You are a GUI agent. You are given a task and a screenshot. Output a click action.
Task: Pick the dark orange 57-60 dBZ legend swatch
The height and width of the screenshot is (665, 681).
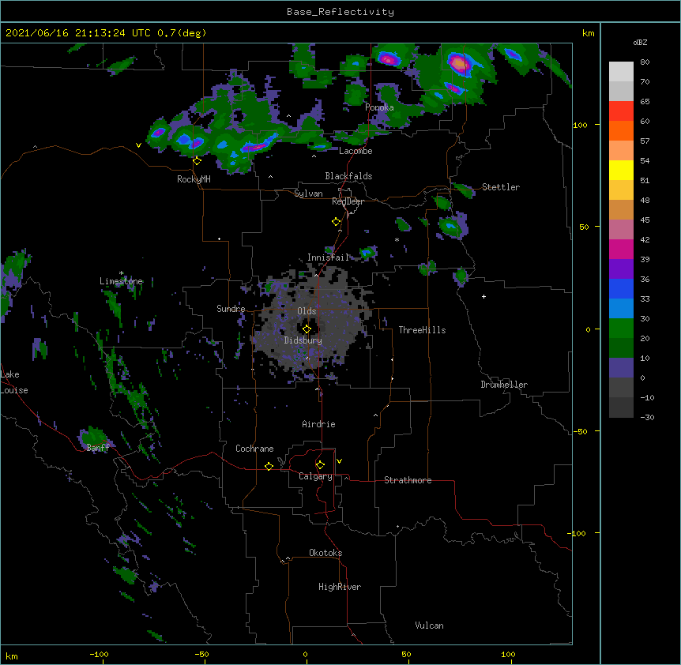point(621,130)
